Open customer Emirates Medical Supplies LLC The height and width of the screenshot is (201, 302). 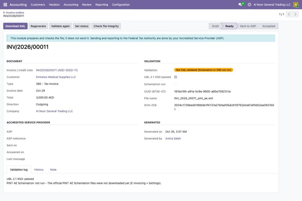[x=56, y=77]
